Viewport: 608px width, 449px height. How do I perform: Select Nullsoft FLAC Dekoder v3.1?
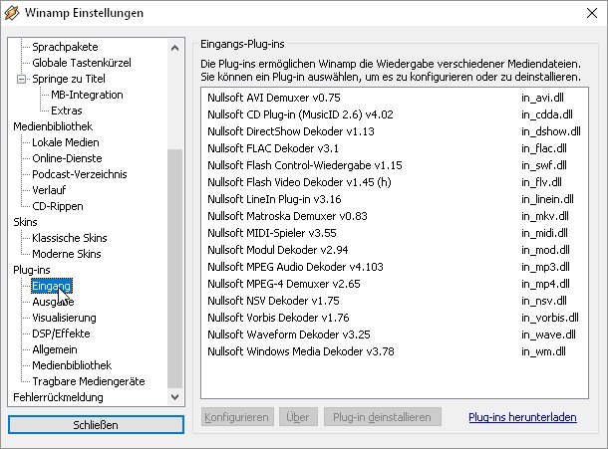point(395,148)
